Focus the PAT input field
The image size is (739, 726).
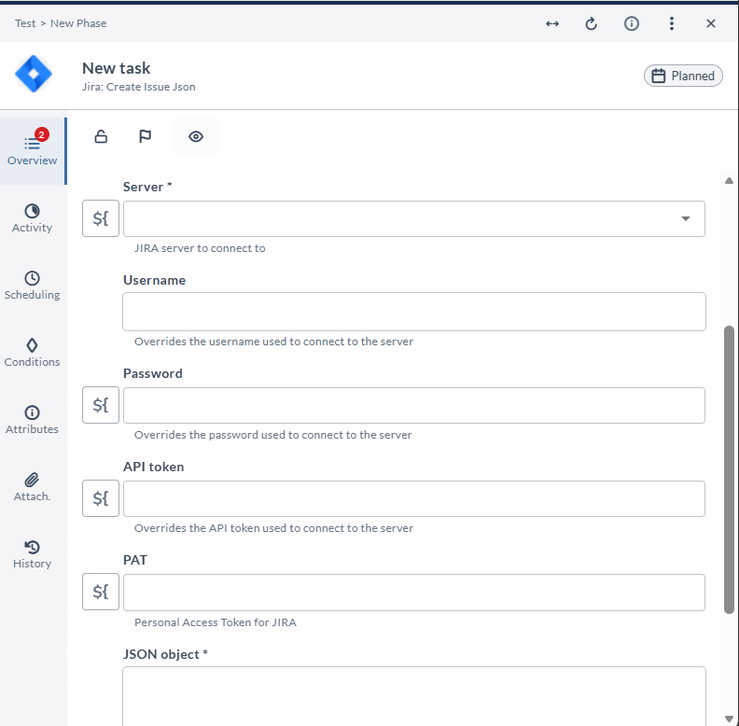pyautogui.click(x=413, y=593)
